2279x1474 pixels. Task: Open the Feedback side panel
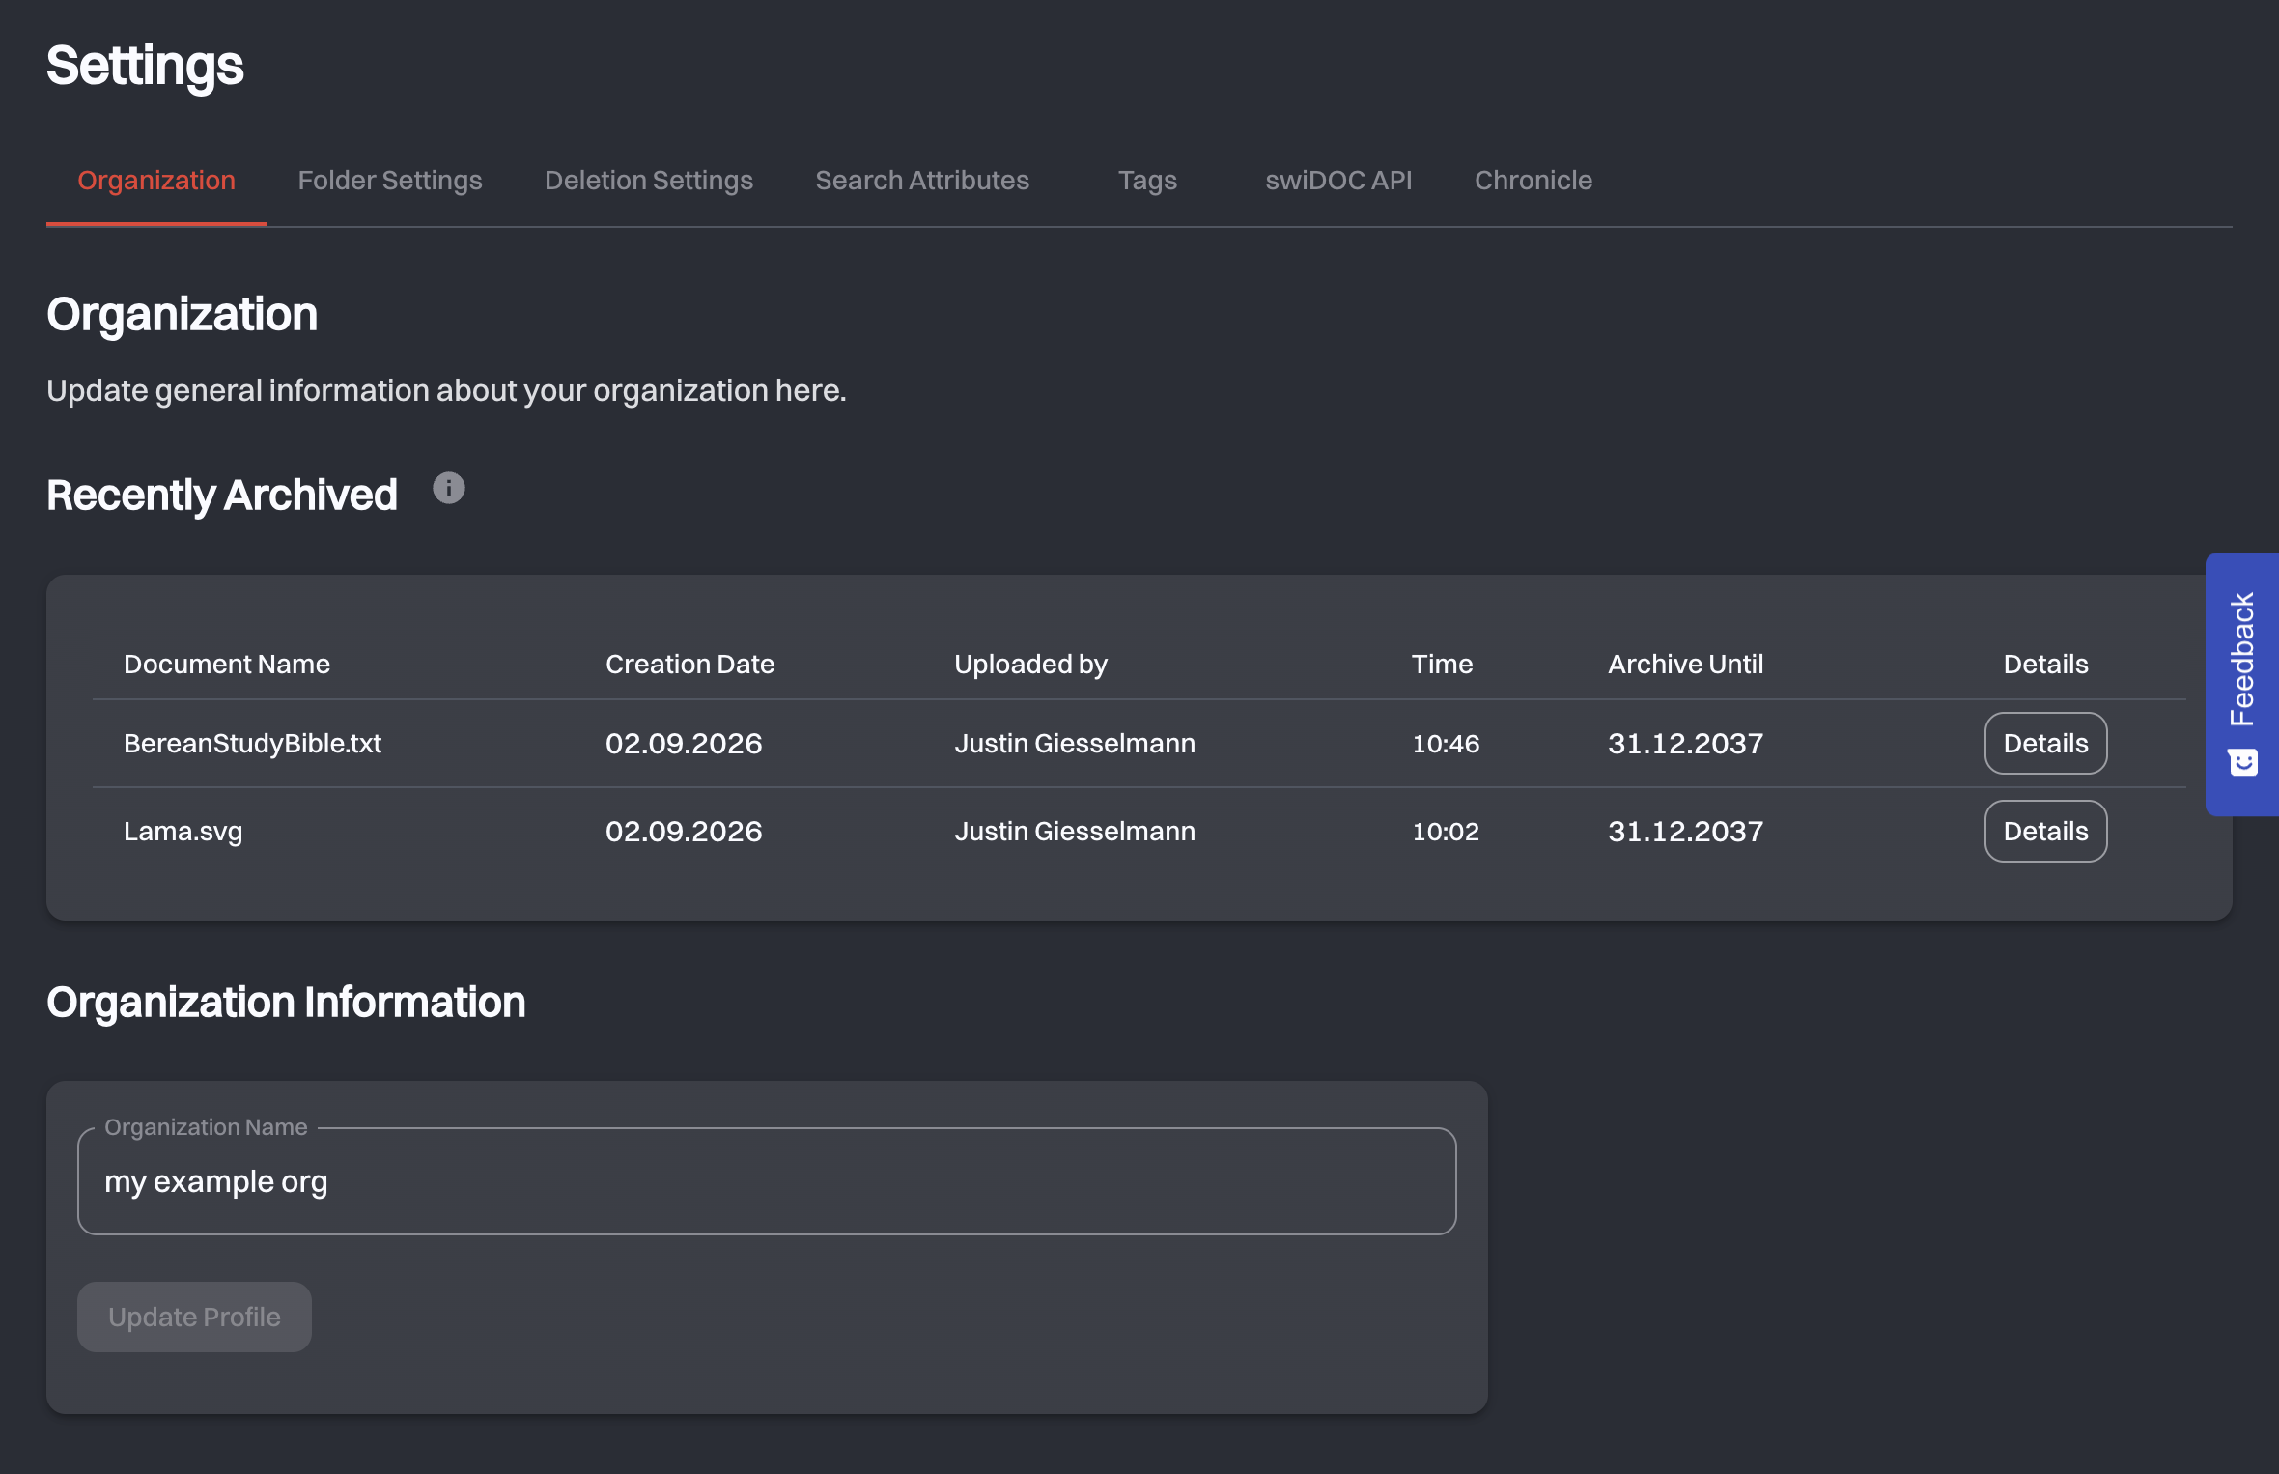click(2242, 684)
